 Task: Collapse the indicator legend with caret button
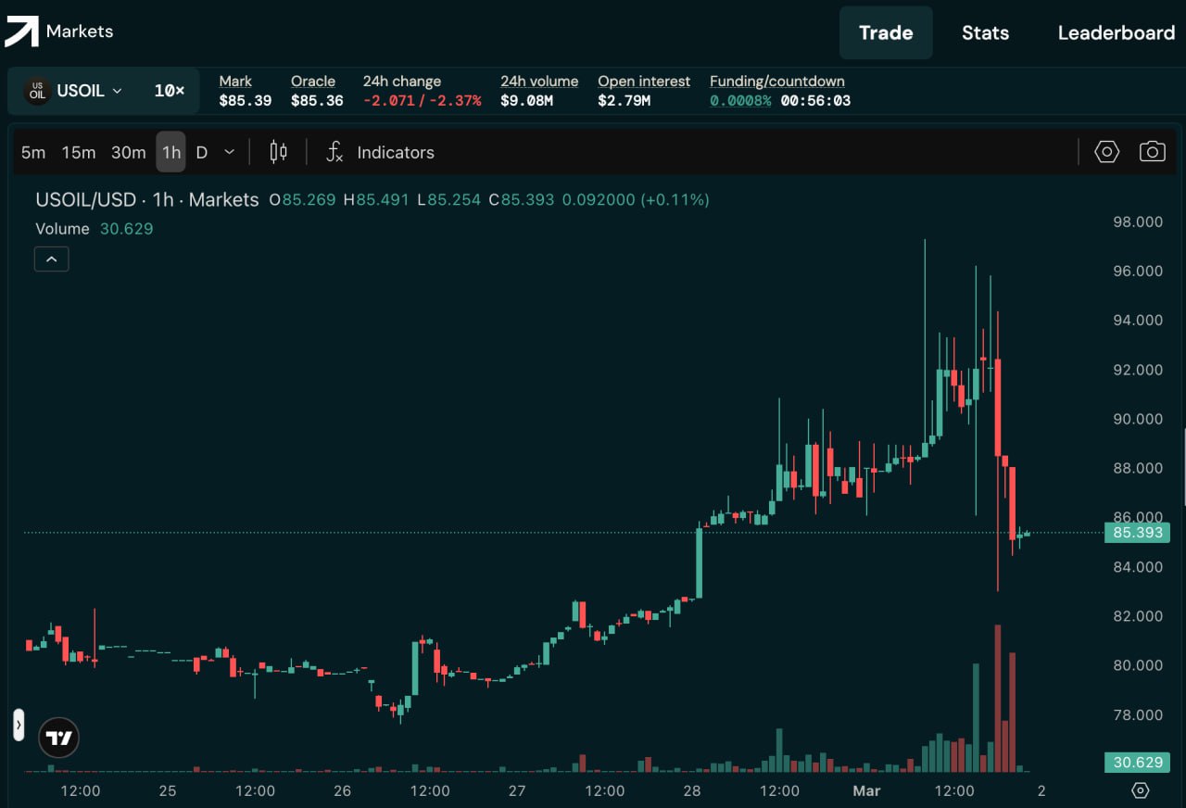pos(52,259)
